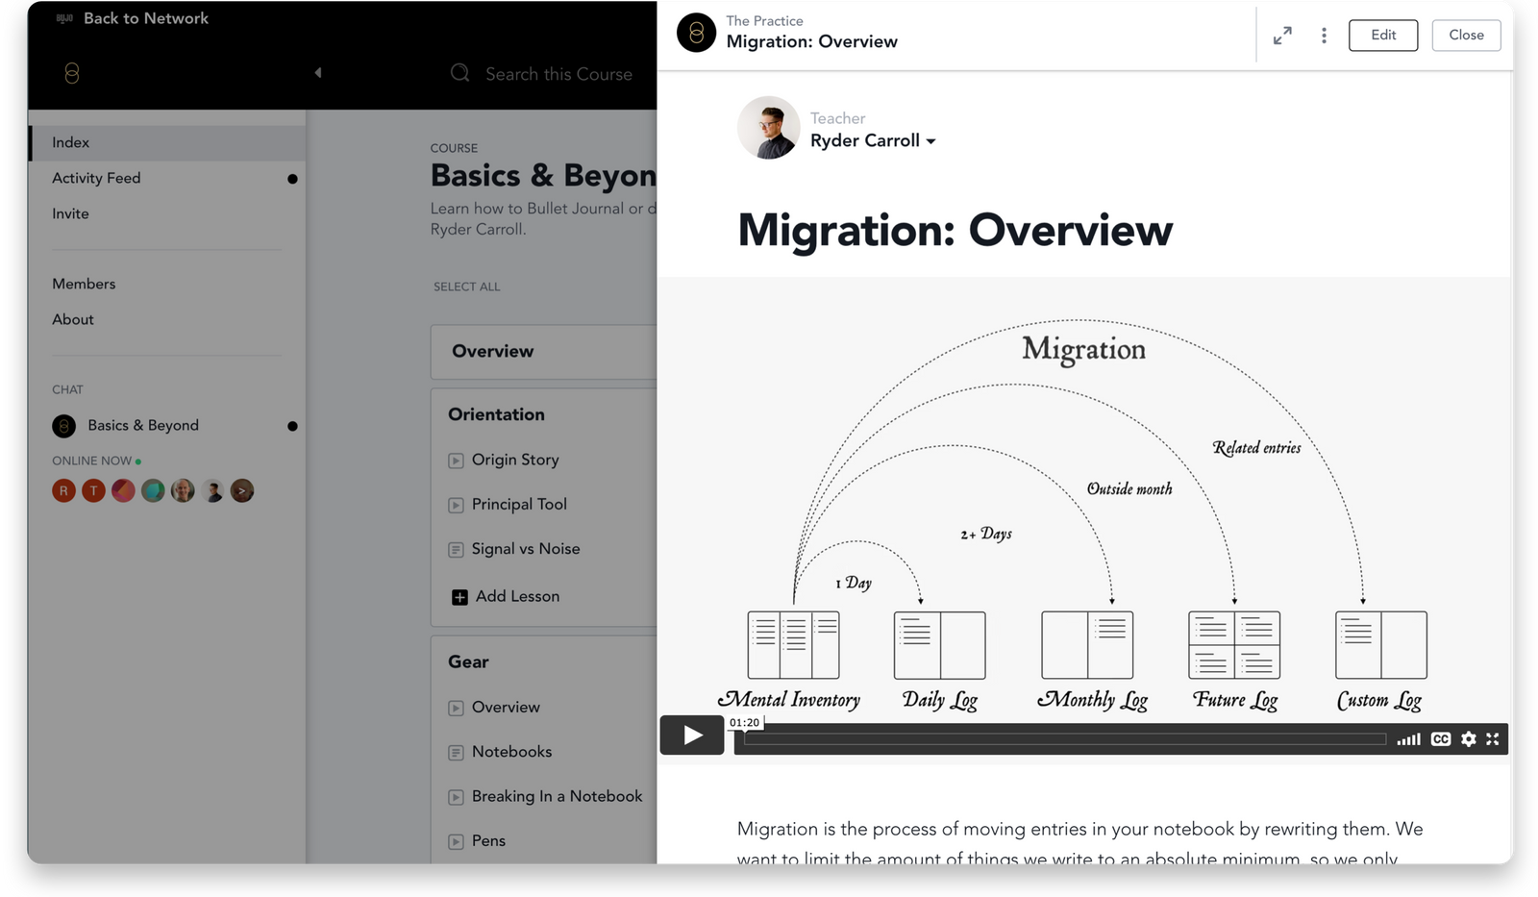Open video settings gear
Viewport: 1538px width, 897px height.
pyautogui.click(x=1468, y=739)
